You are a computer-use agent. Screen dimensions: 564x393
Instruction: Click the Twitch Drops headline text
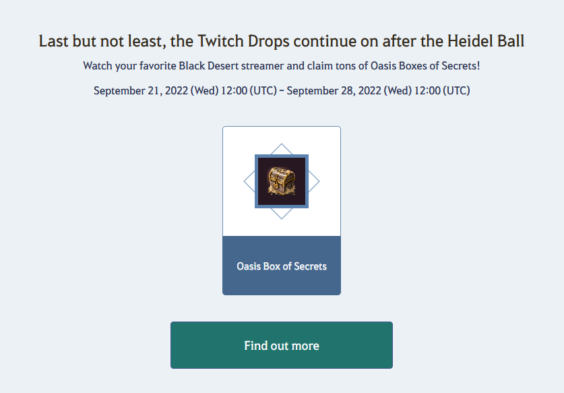pos(282,41)
